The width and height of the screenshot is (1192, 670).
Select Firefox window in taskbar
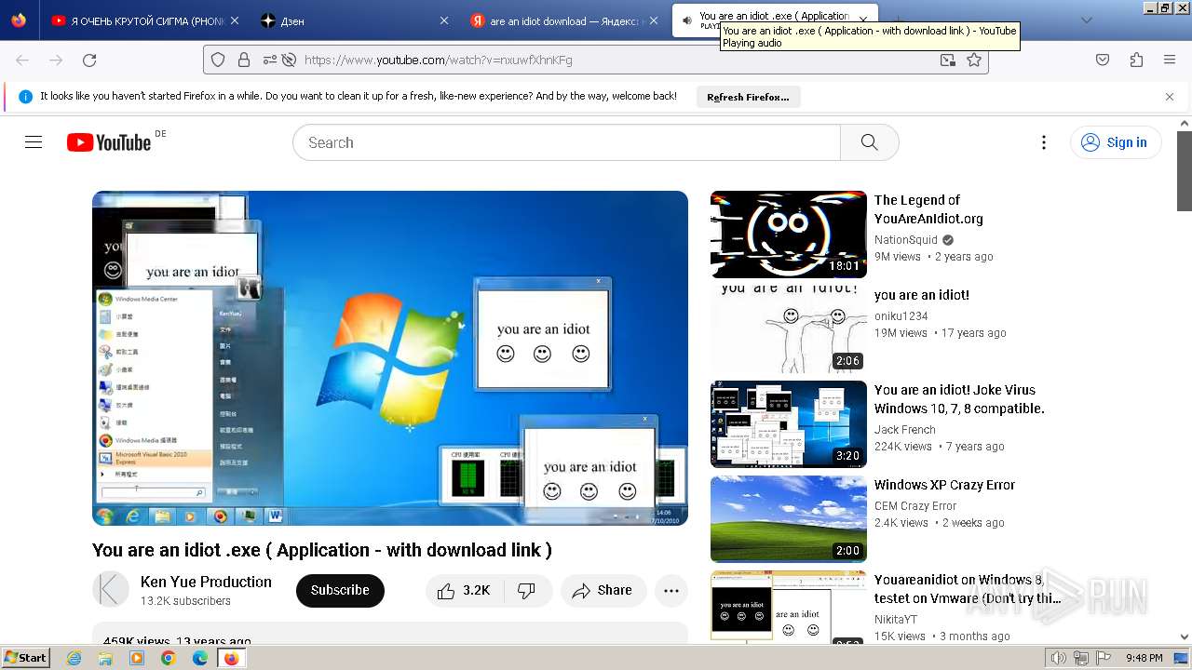coord(232,658)
